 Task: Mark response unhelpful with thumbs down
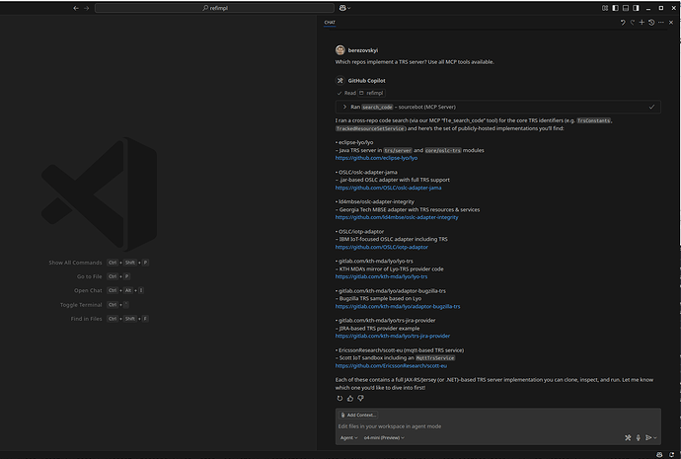tap(360, 398)
